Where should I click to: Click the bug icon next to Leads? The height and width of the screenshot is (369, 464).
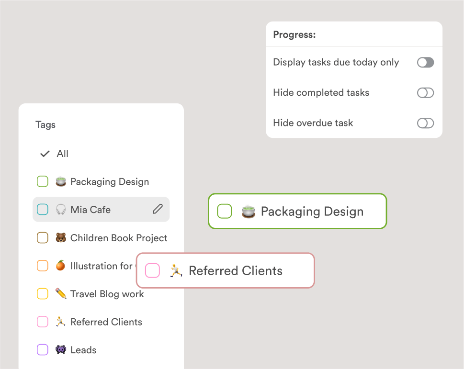coord(60,349)
